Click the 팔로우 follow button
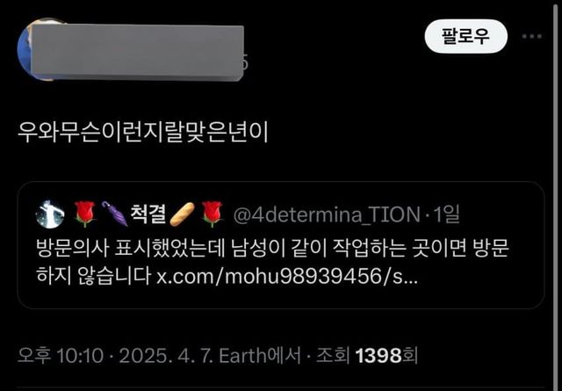The image size is (562, 391). [x=465, y=36]
